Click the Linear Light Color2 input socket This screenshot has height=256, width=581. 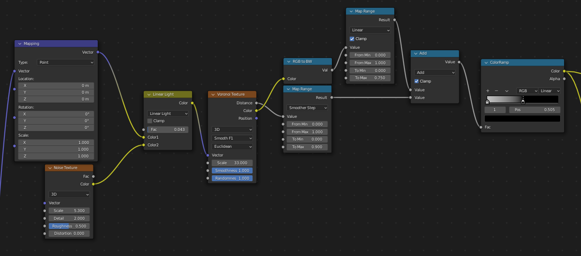pyautogui.click(x=144, y=145)
